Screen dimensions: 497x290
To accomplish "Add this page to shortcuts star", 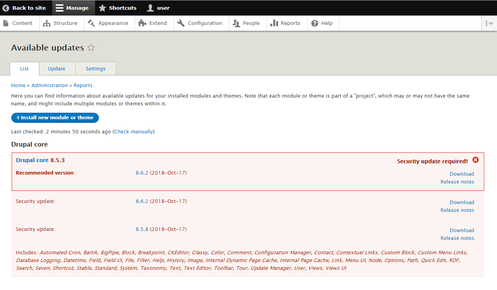I will pos(91,48).
